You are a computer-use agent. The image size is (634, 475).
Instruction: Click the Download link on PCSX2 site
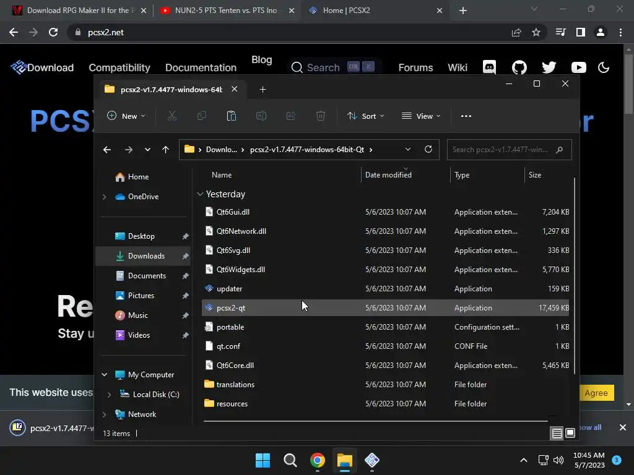[50, 67]
